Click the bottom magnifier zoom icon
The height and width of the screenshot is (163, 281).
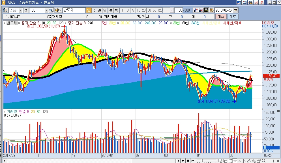click(x=264, y=161)
